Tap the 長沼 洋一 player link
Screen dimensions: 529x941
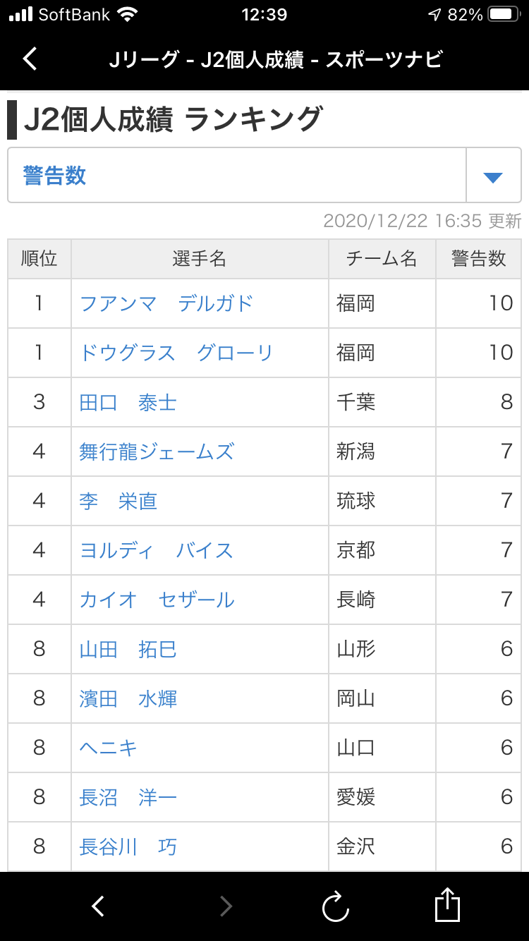tap(128, 797)
